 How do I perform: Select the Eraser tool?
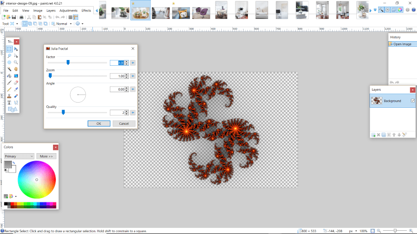point(16,82)
